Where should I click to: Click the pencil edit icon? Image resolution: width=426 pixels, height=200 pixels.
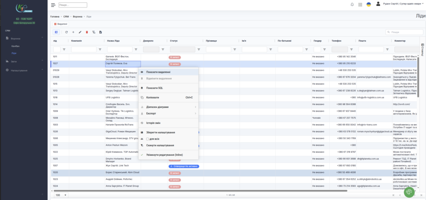click(80, 32)
